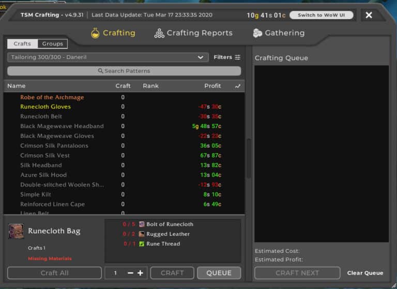Open Filters options list icon
397x289 pixels.
[x=237, y=57]
